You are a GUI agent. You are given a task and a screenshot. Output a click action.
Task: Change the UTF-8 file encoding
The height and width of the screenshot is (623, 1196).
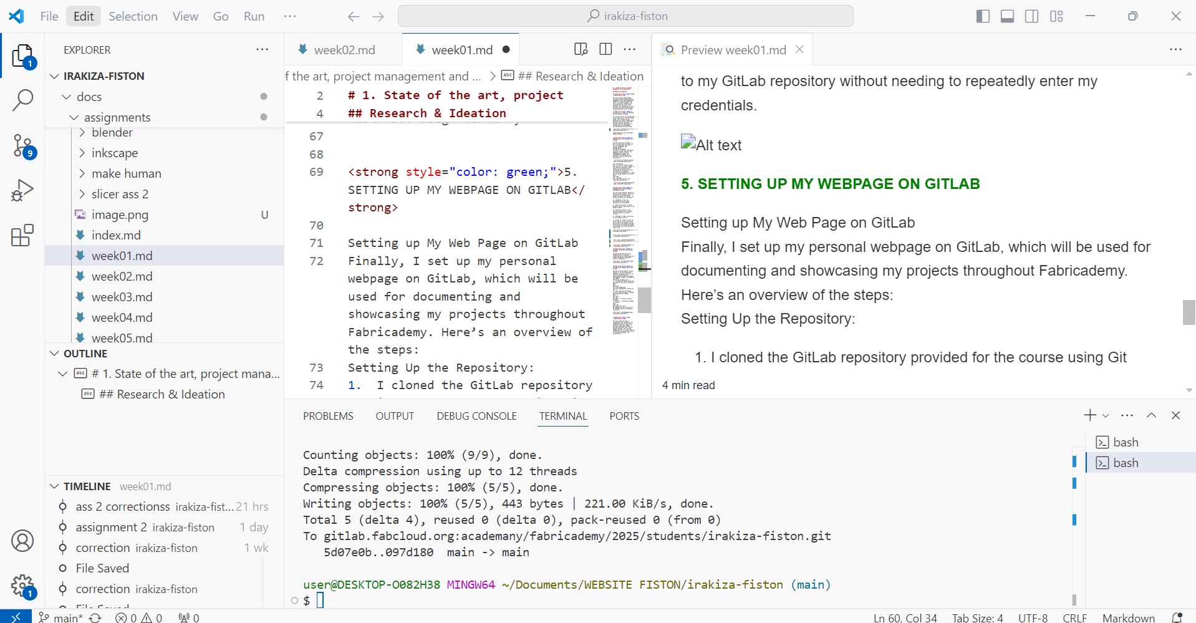pyautogui.click(x=1033, y=617)
